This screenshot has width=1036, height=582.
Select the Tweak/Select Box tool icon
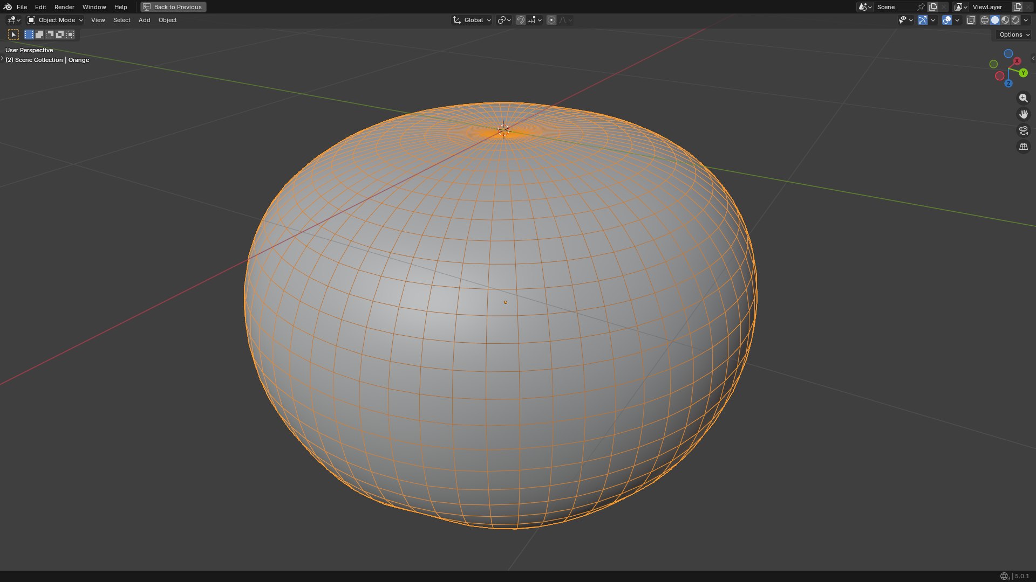click(x=13, y=34)
